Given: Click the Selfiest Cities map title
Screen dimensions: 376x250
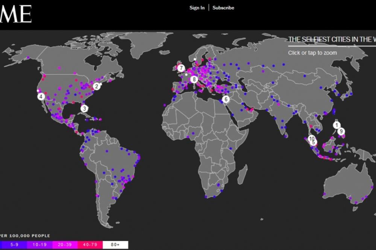Looking at the screenshot, I should (x=332, y=39).
